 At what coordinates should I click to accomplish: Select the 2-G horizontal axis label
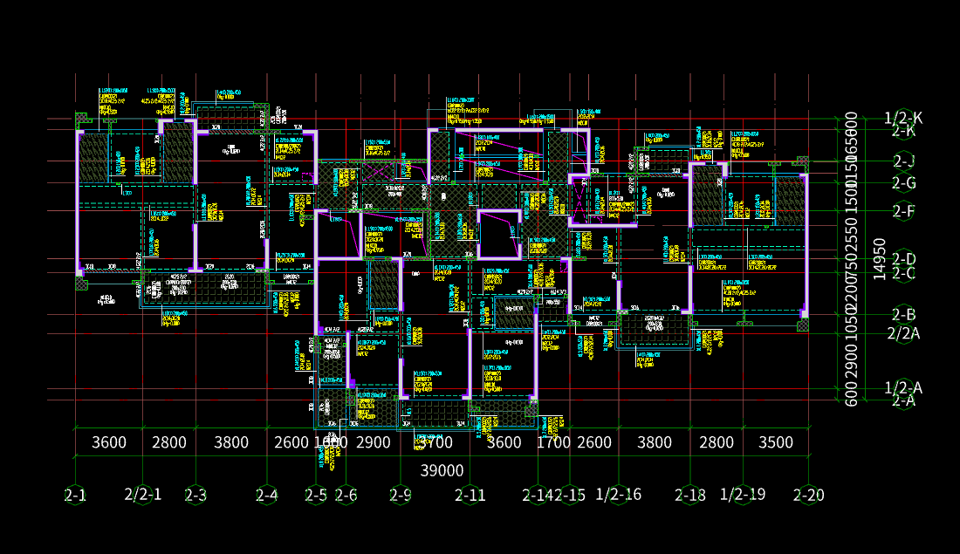point(903,183)
